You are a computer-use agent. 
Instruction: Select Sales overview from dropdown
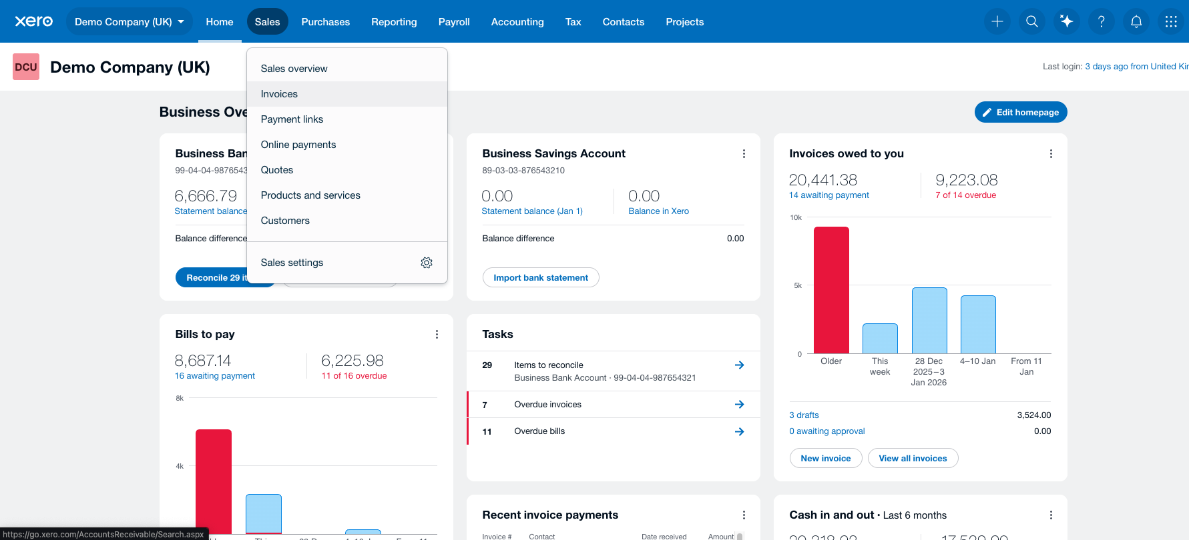click(x=347, y=69)
